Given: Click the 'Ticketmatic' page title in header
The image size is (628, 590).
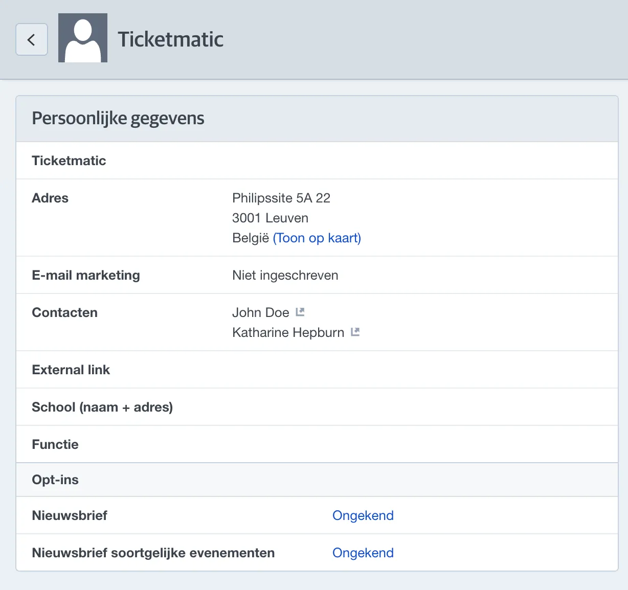Looking at the screenshot, I should (171, 39).
